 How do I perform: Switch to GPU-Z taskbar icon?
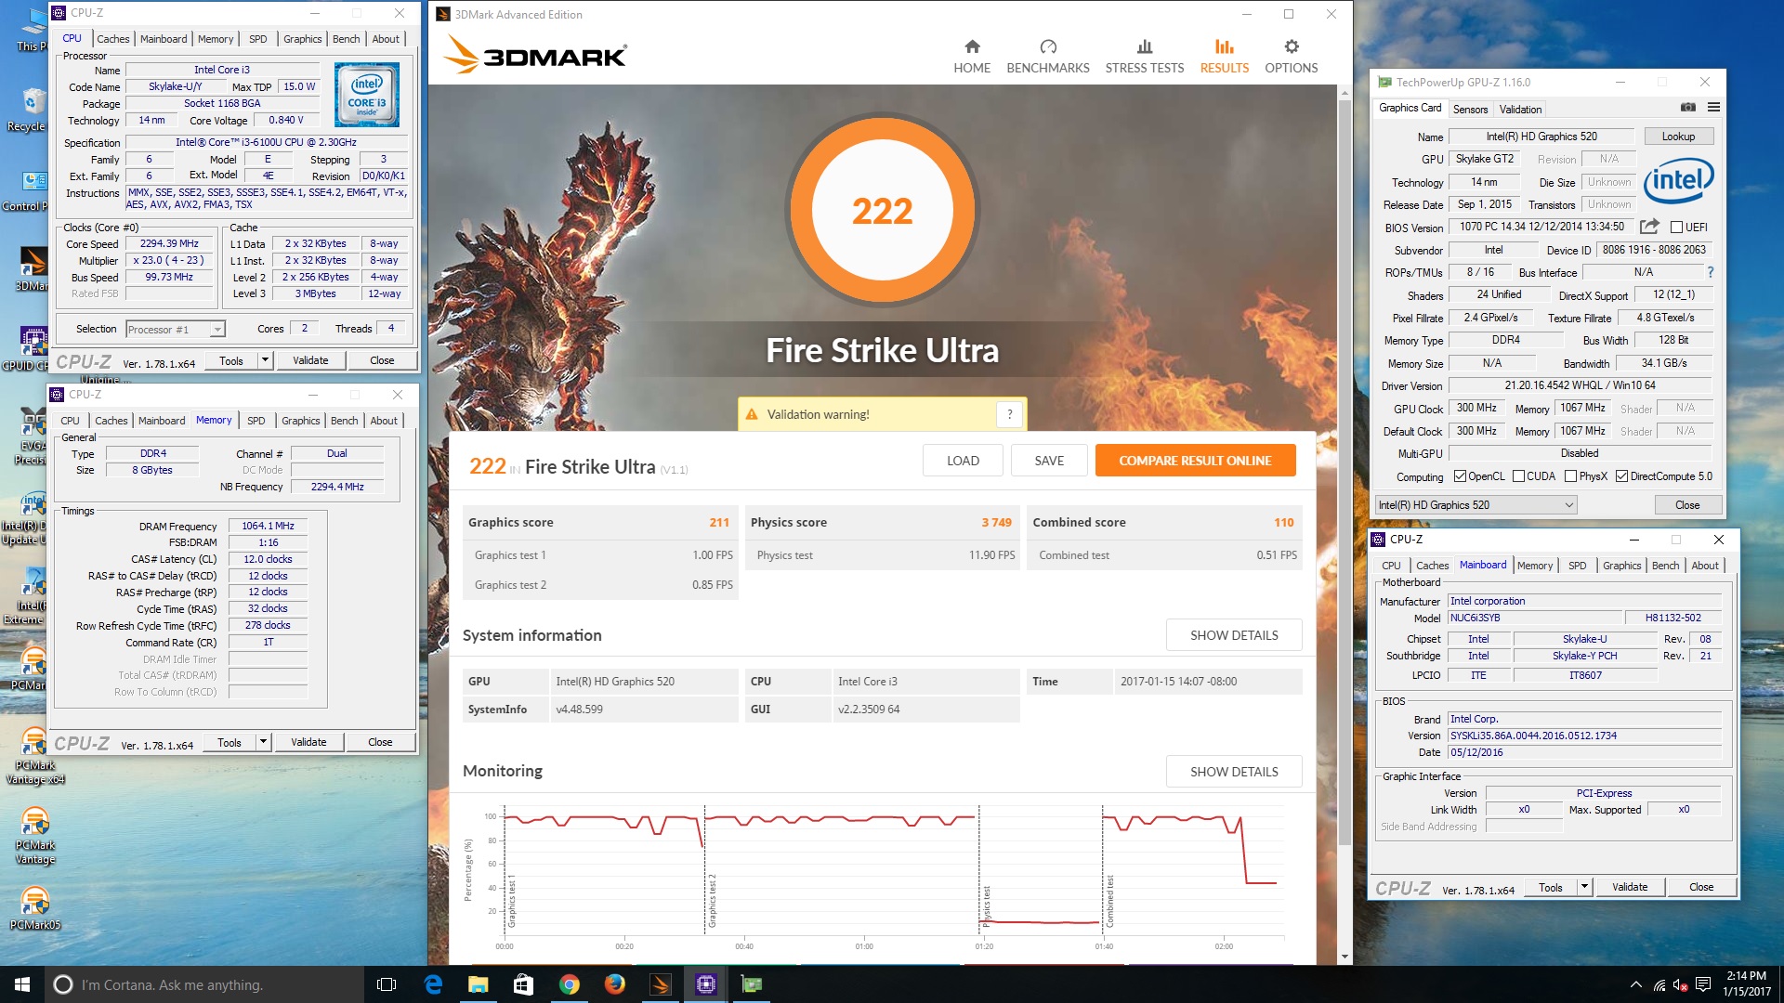pyautogui.click(x=751, y=984)
